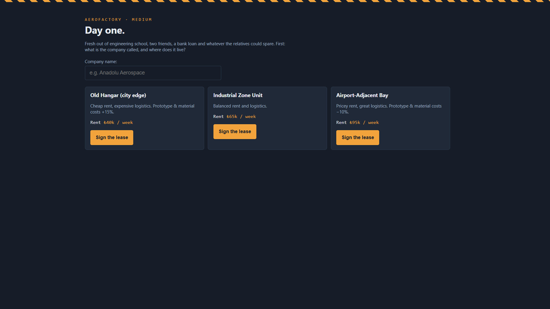Select the Old Hangar (city edge) title

point(118,95)
